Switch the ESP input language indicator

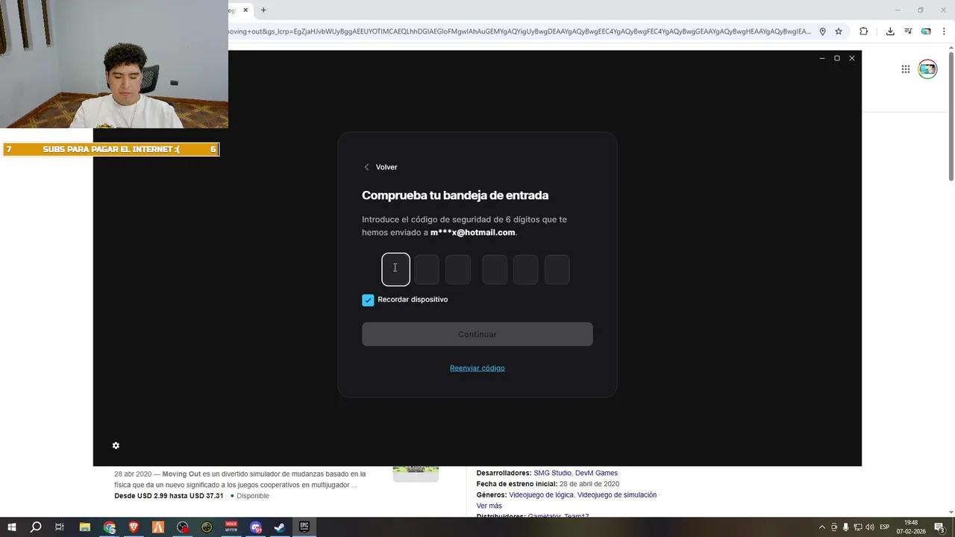point(885,527)
